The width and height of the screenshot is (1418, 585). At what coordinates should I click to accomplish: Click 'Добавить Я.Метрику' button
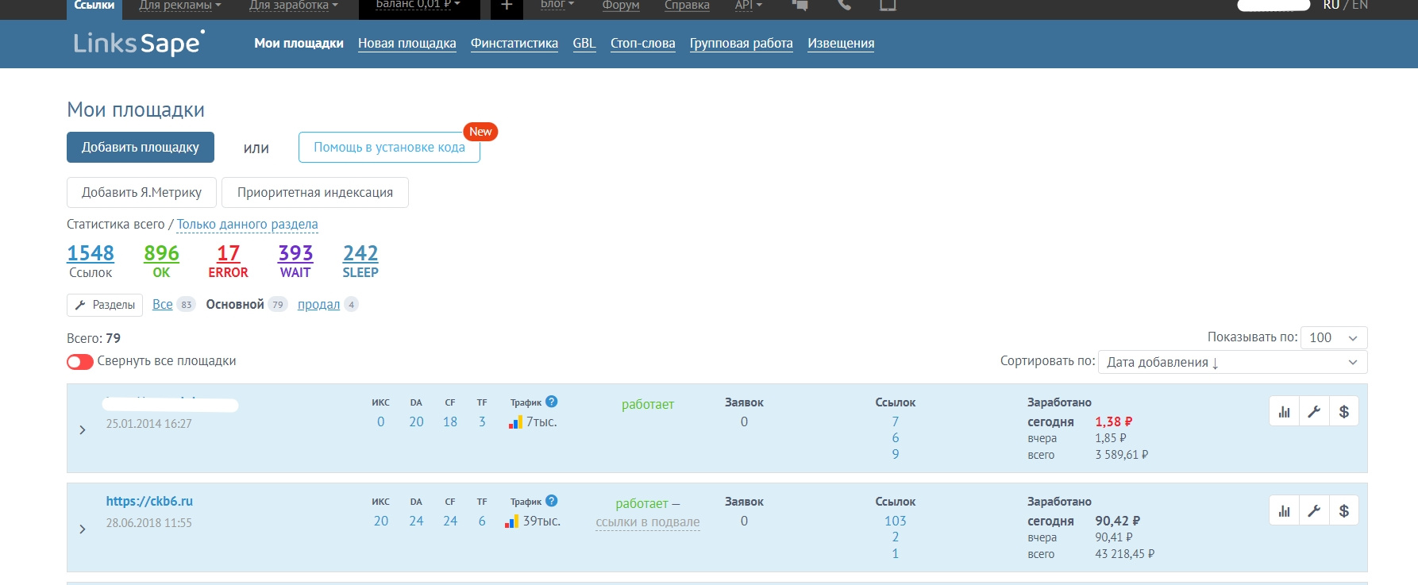point(141,193)
